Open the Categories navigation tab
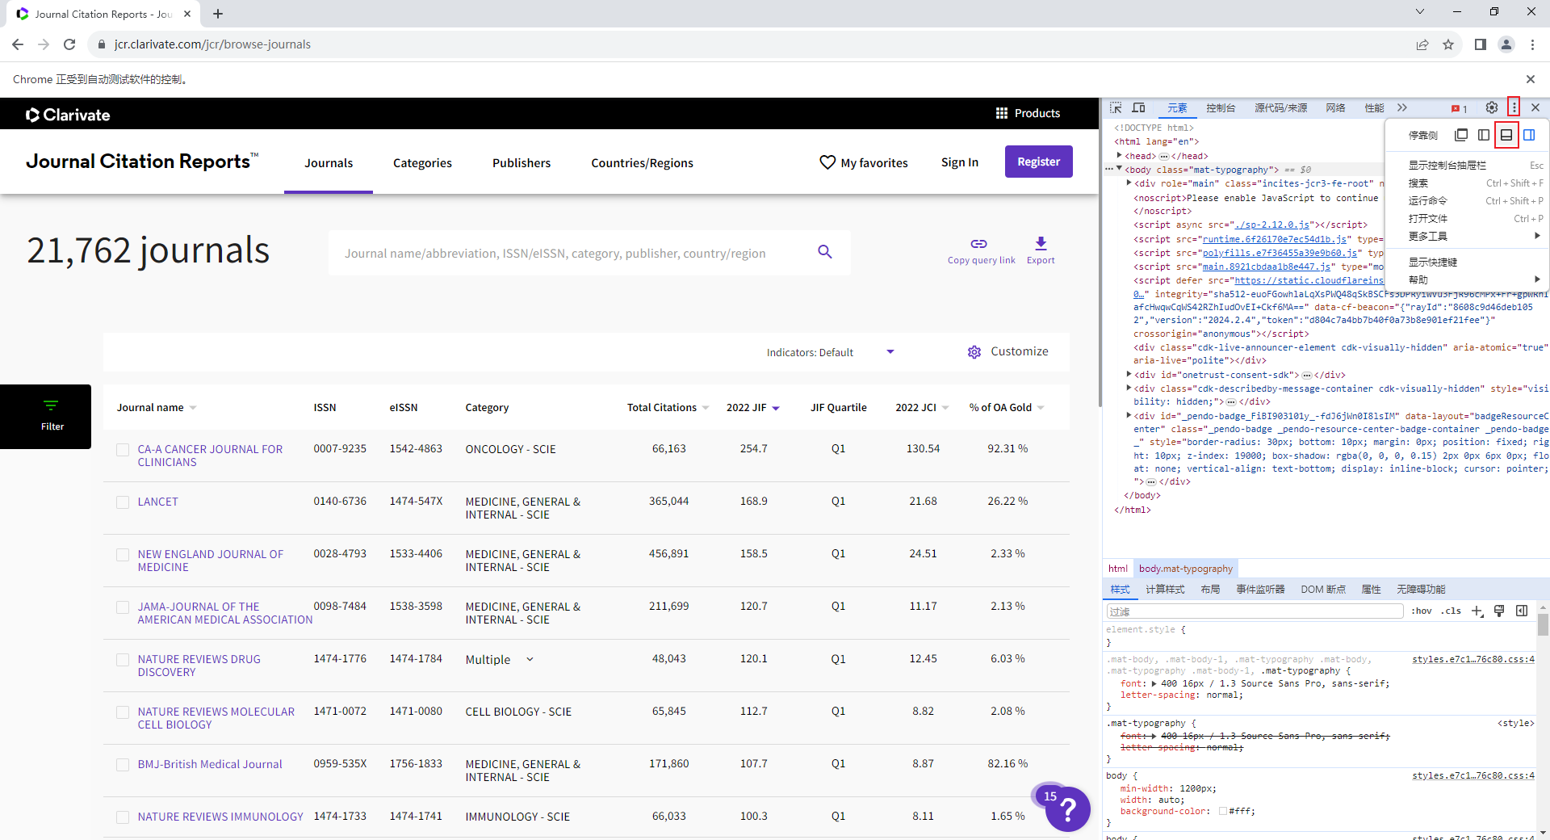Image resolution: width=1550 pixels, height=840 pixels. coord(422,162)
